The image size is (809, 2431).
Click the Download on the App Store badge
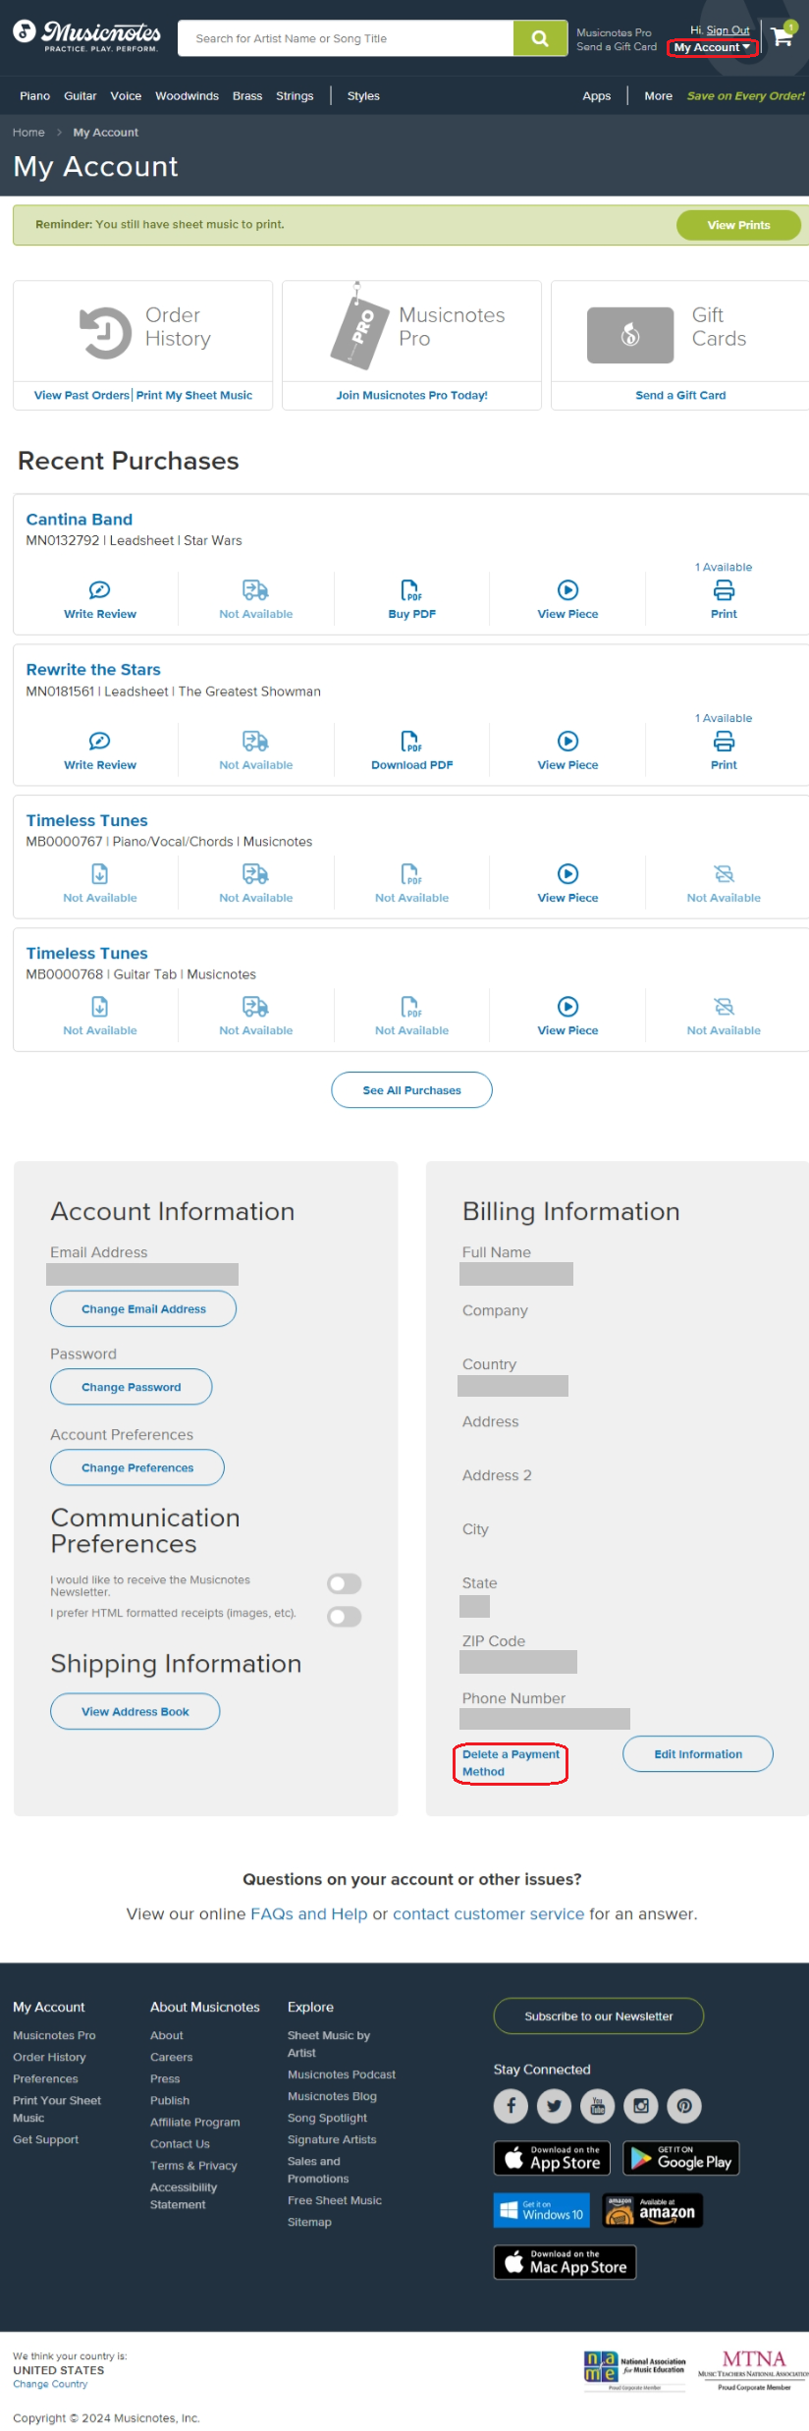click(552, 2158)
